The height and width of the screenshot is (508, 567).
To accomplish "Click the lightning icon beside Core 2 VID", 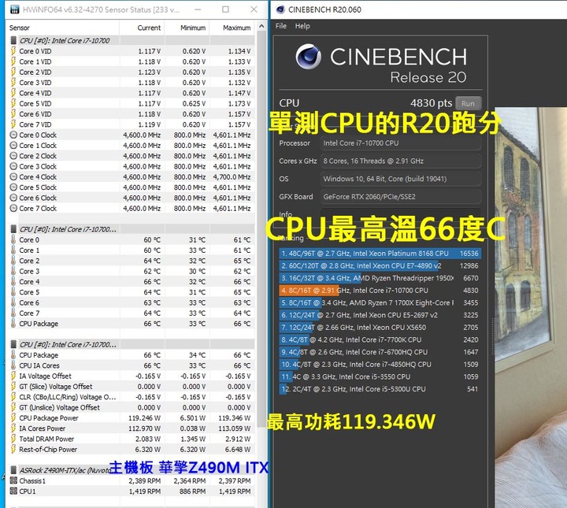I will click(x=13, y=72).
